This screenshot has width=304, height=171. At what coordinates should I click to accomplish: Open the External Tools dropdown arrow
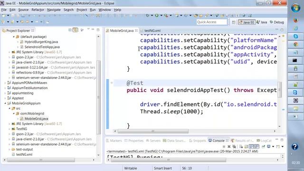pos(171,16)
